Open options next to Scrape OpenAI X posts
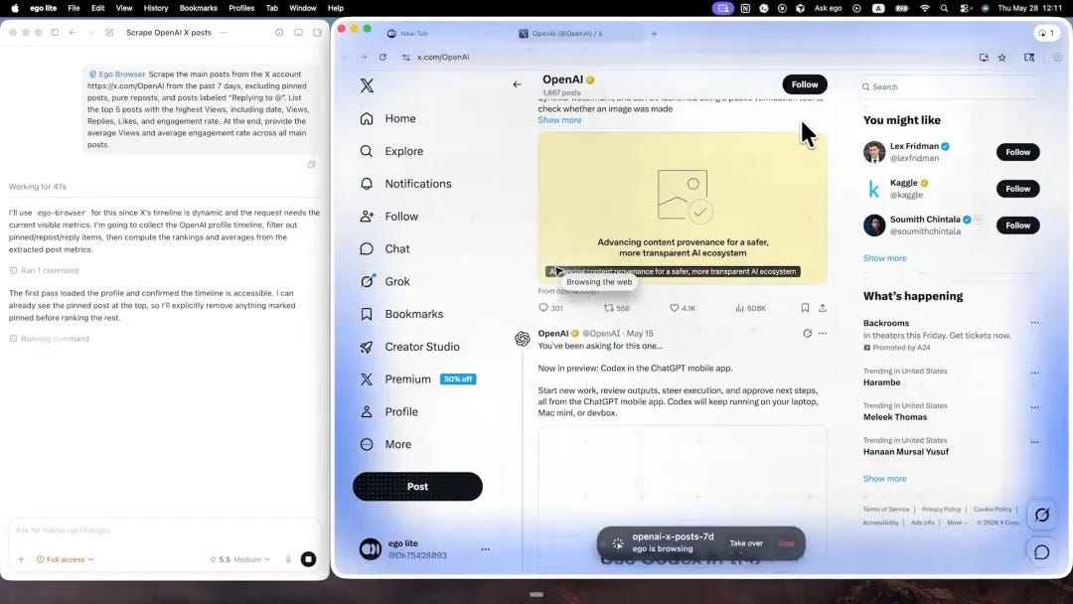 [x=224, y=32]
